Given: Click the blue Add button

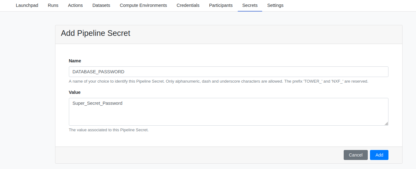Looking at the screenshot, I should (379, 155).
